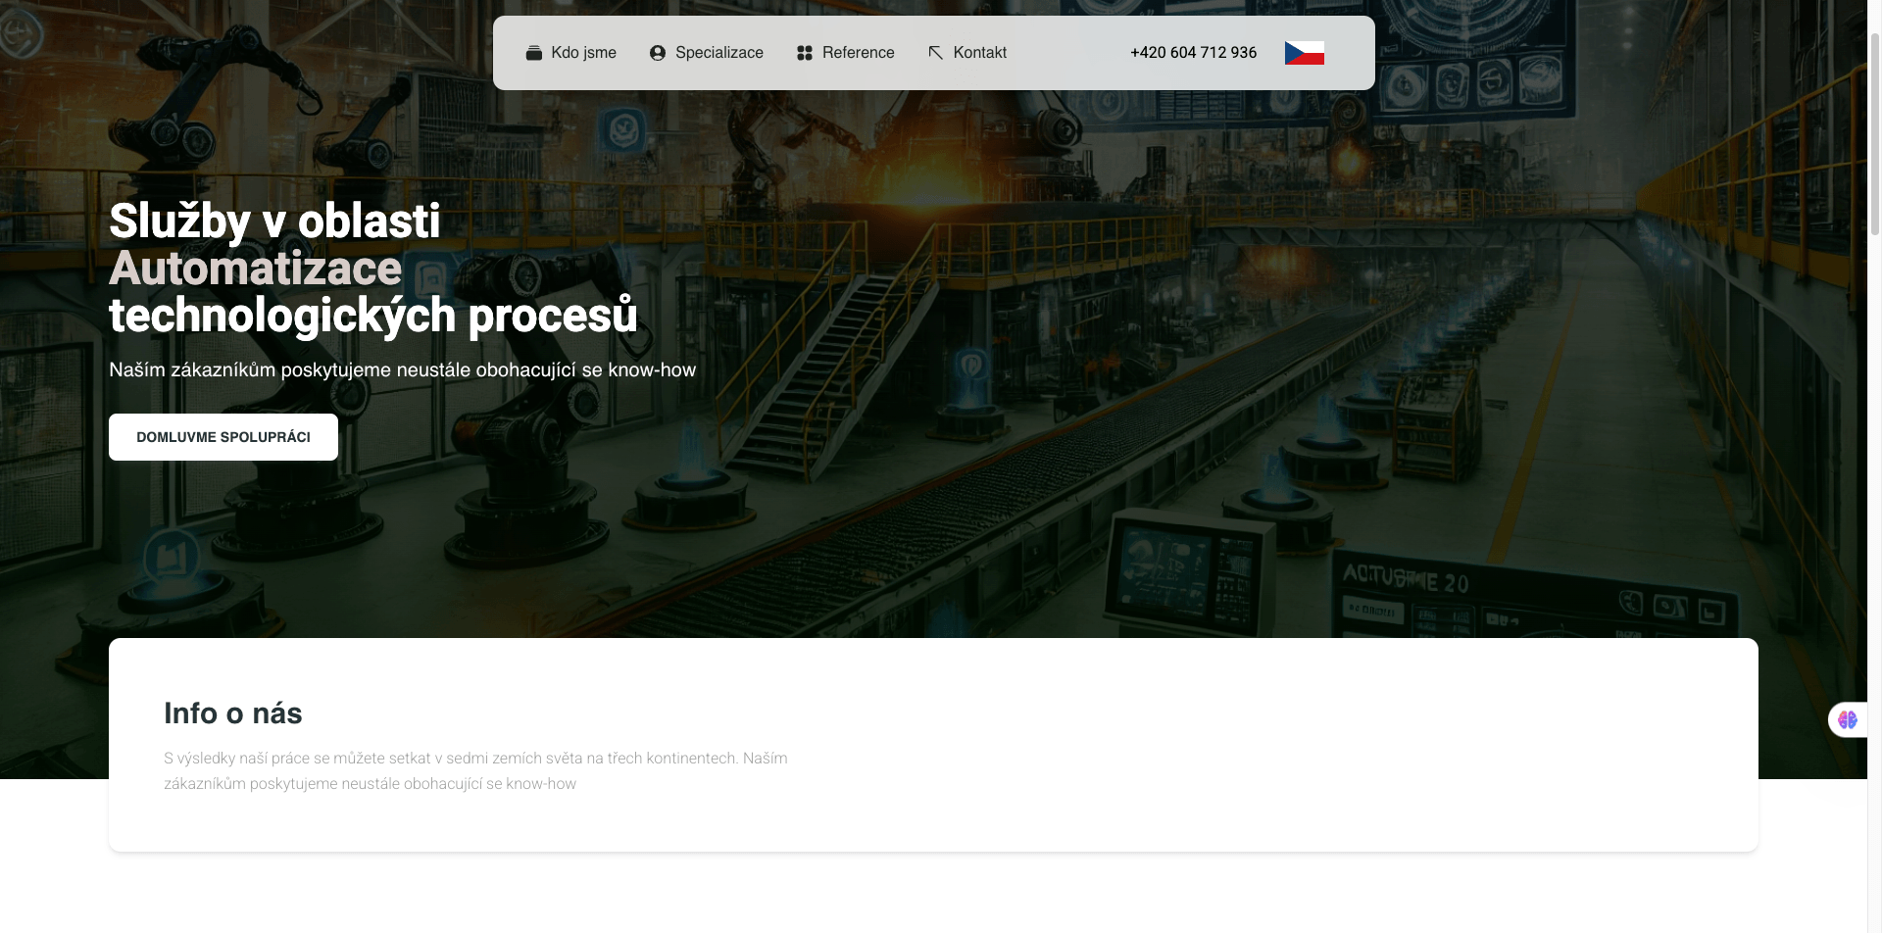Navigate to the Reference menu item
This screenshot has height=933, width=1882.
coord(858,53)
